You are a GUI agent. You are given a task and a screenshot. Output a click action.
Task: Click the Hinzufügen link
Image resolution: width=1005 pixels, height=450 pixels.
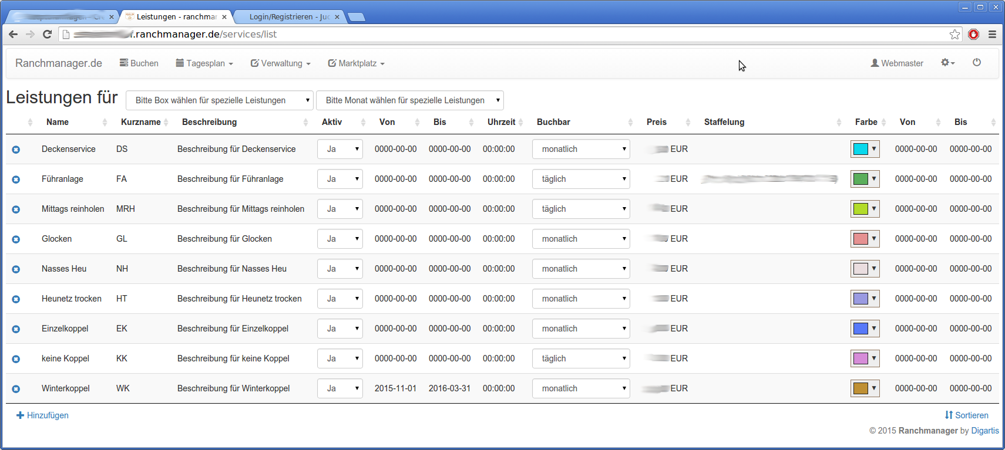pos(42,415)
